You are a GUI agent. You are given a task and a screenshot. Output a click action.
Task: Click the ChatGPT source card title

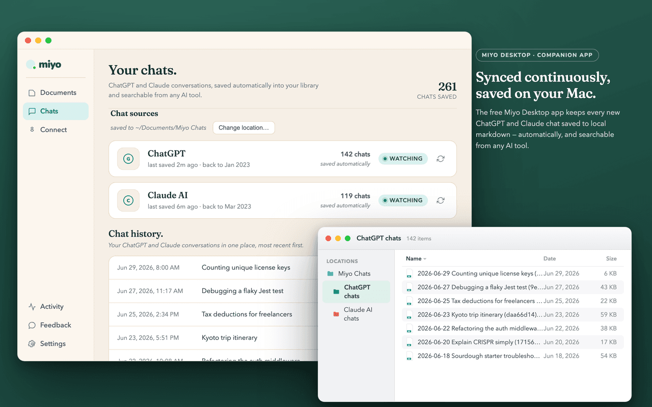[x=167, y=154]
